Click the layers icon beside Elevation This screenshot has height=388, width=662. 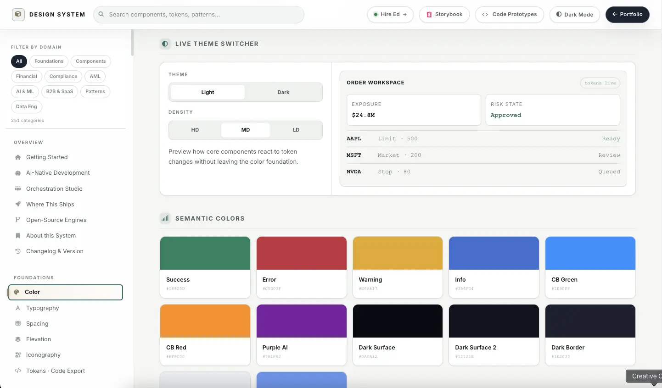(18, 339)
